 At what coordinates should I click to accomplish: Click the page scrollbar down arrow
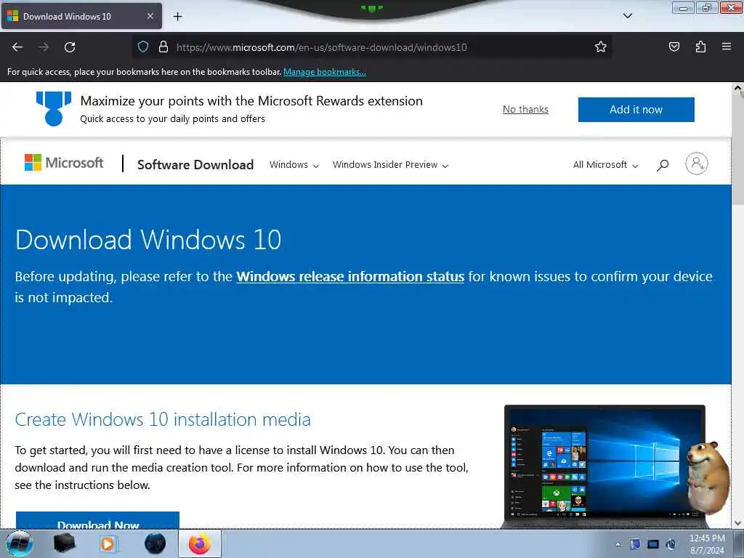pos(737,523)
